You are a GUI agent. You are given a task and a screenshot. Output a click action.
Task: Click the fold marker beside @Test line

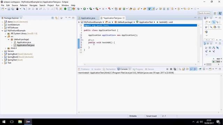83,40
